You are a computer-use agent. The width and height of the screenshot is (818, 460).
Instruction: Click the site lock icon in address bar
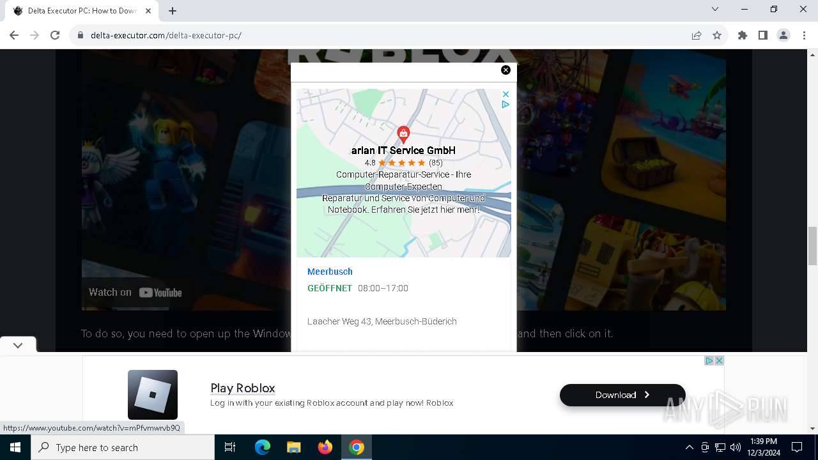pos(81,35)
